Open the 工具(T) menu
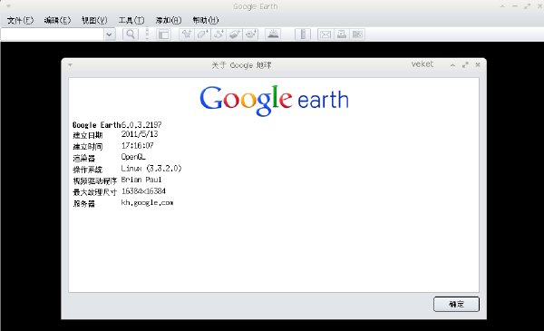Viewport: 544px width, 331px height. pyautogui.click(x=131, y=20)
